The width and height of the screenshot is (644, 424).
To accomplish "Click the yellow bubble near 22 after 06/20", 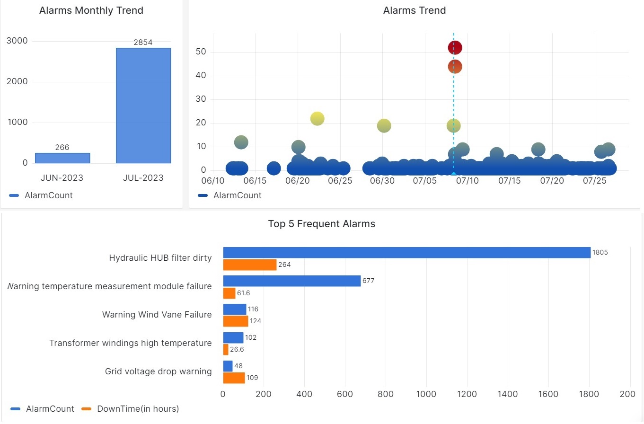I will [317, 118].
